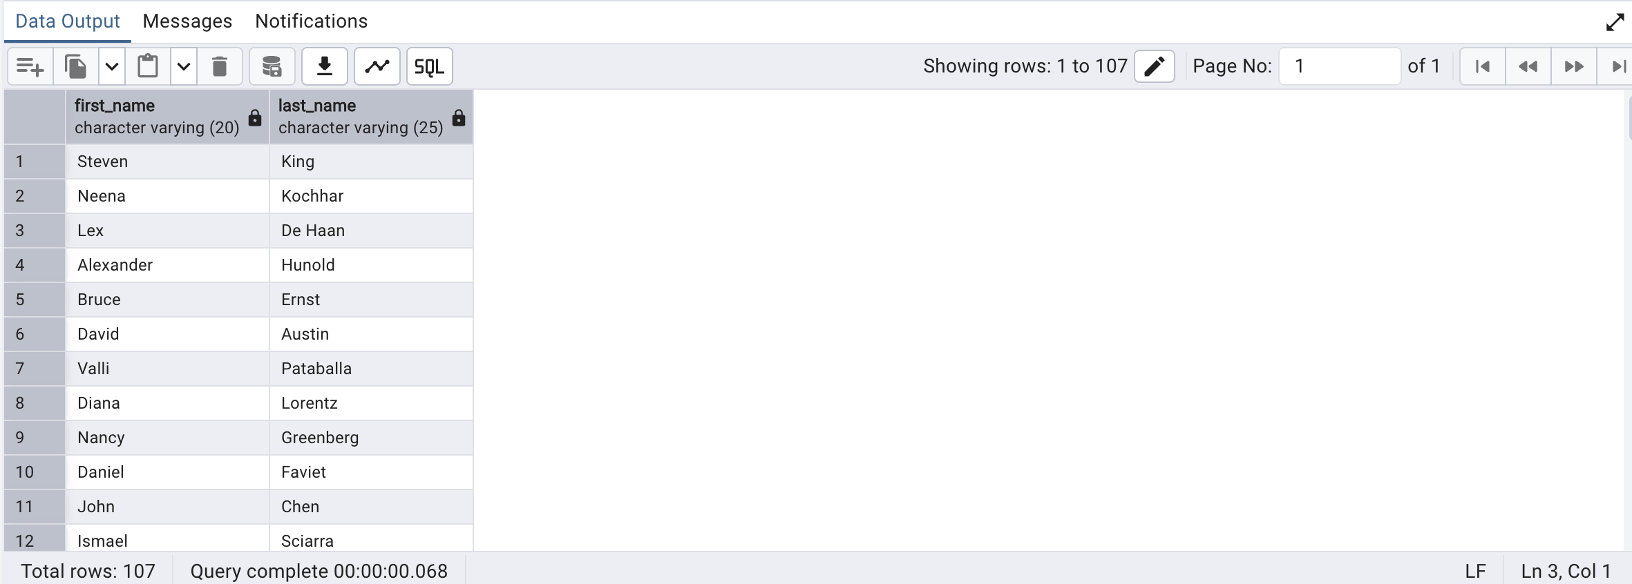Open the Notifications tab
1632x584 pixels.
(311, 21)
